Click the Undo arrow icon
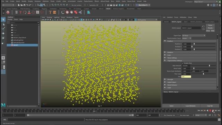The width and height of the screenshot is (222, 125). pos(27,5)
